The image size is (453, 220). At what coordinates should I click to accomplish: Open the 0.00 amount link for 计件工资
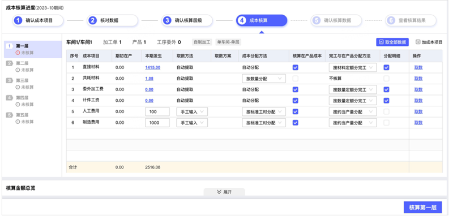[x=149, y=101]
